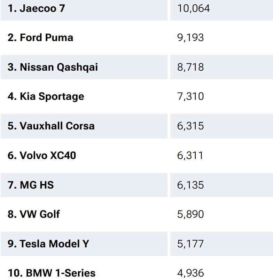Viewport: 273px width, 279px height.
Task: Click the 6,135 sales number
Action: pos(190,185)
